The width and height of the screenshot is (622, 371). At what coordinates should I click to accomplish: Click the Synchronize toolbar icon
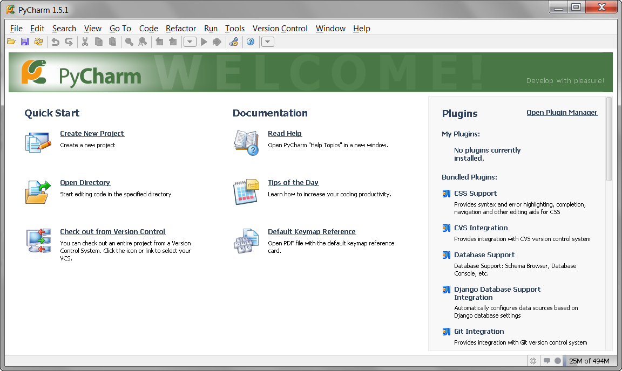coord(38,42)
